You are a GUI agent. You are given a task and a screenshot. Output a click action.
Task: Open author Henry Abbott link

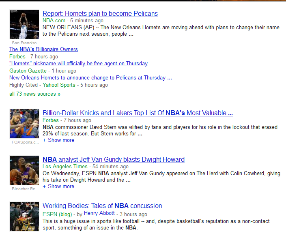99,213
